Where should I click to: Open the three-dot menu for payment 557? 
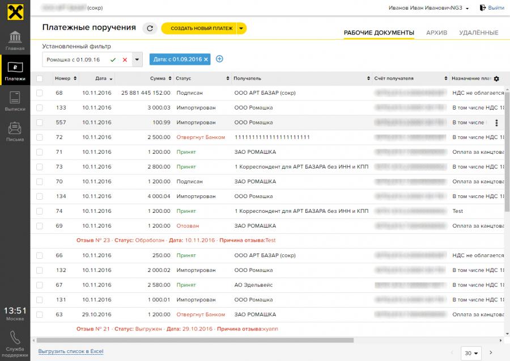[496, 123]
